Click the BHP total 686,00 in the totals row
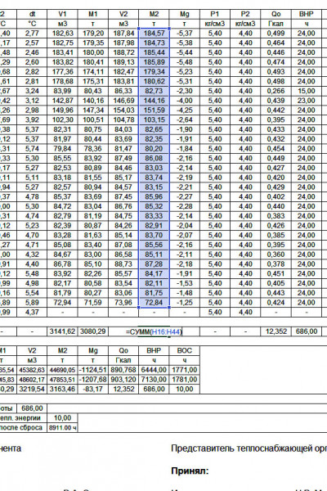 [307, 331]
